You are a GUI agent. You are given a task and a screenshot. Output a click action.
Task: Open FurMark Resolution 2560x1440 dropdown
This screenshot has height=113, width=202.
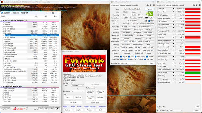pos(78,86)
